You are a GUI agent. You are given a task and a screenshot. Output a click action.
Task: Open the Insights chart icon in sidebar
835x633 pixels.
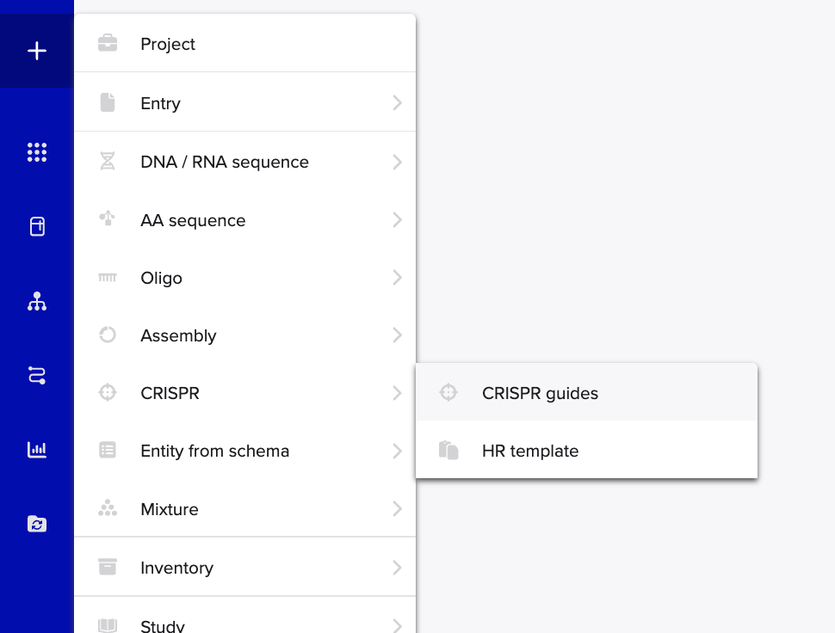[37, 450]
